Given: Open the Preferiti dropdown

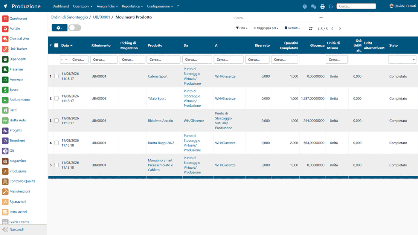Looking at the screenshot, I should click(292, 28).
